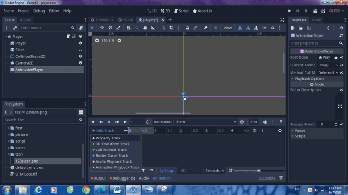Select the Move mode tool in viewport toolbar
This screenshot has width=348, height=195.
(102, 28)
